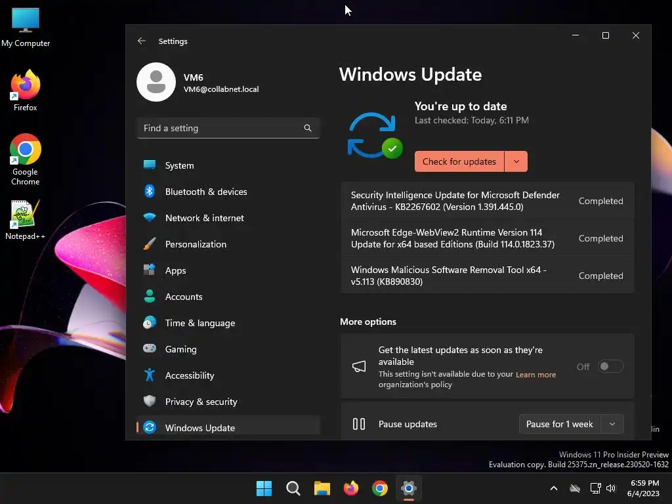Open Privacy & security page

pyautogui.click(x=228, y=401)
